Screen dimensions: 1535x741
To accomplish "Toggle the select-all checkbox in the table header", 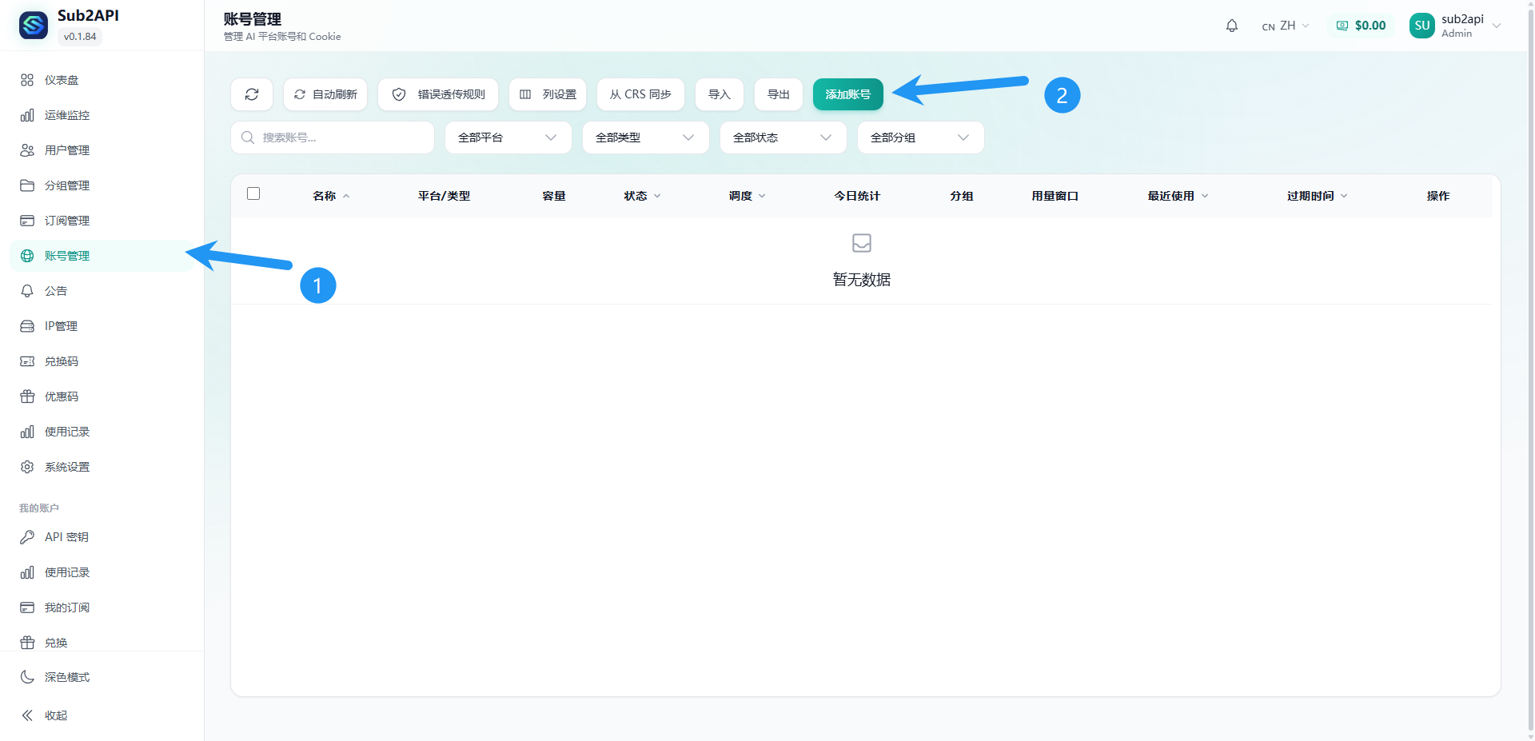I will click(x=253, y=193).
